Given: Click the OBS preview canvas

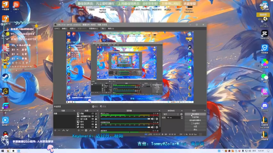Looking at the screenshot, I should click(x=130, y=67).
